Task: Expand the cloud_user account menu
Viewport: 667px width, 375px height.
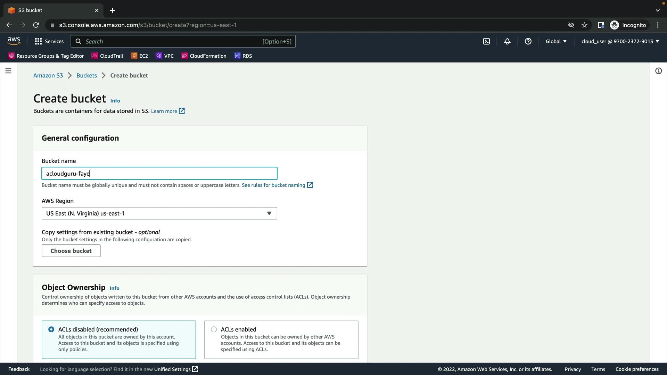Action: coord(620,41)
